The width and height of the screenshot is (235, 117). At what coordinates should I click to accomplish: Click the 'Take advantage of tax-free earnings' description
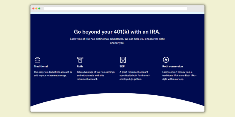click(96, 75)
